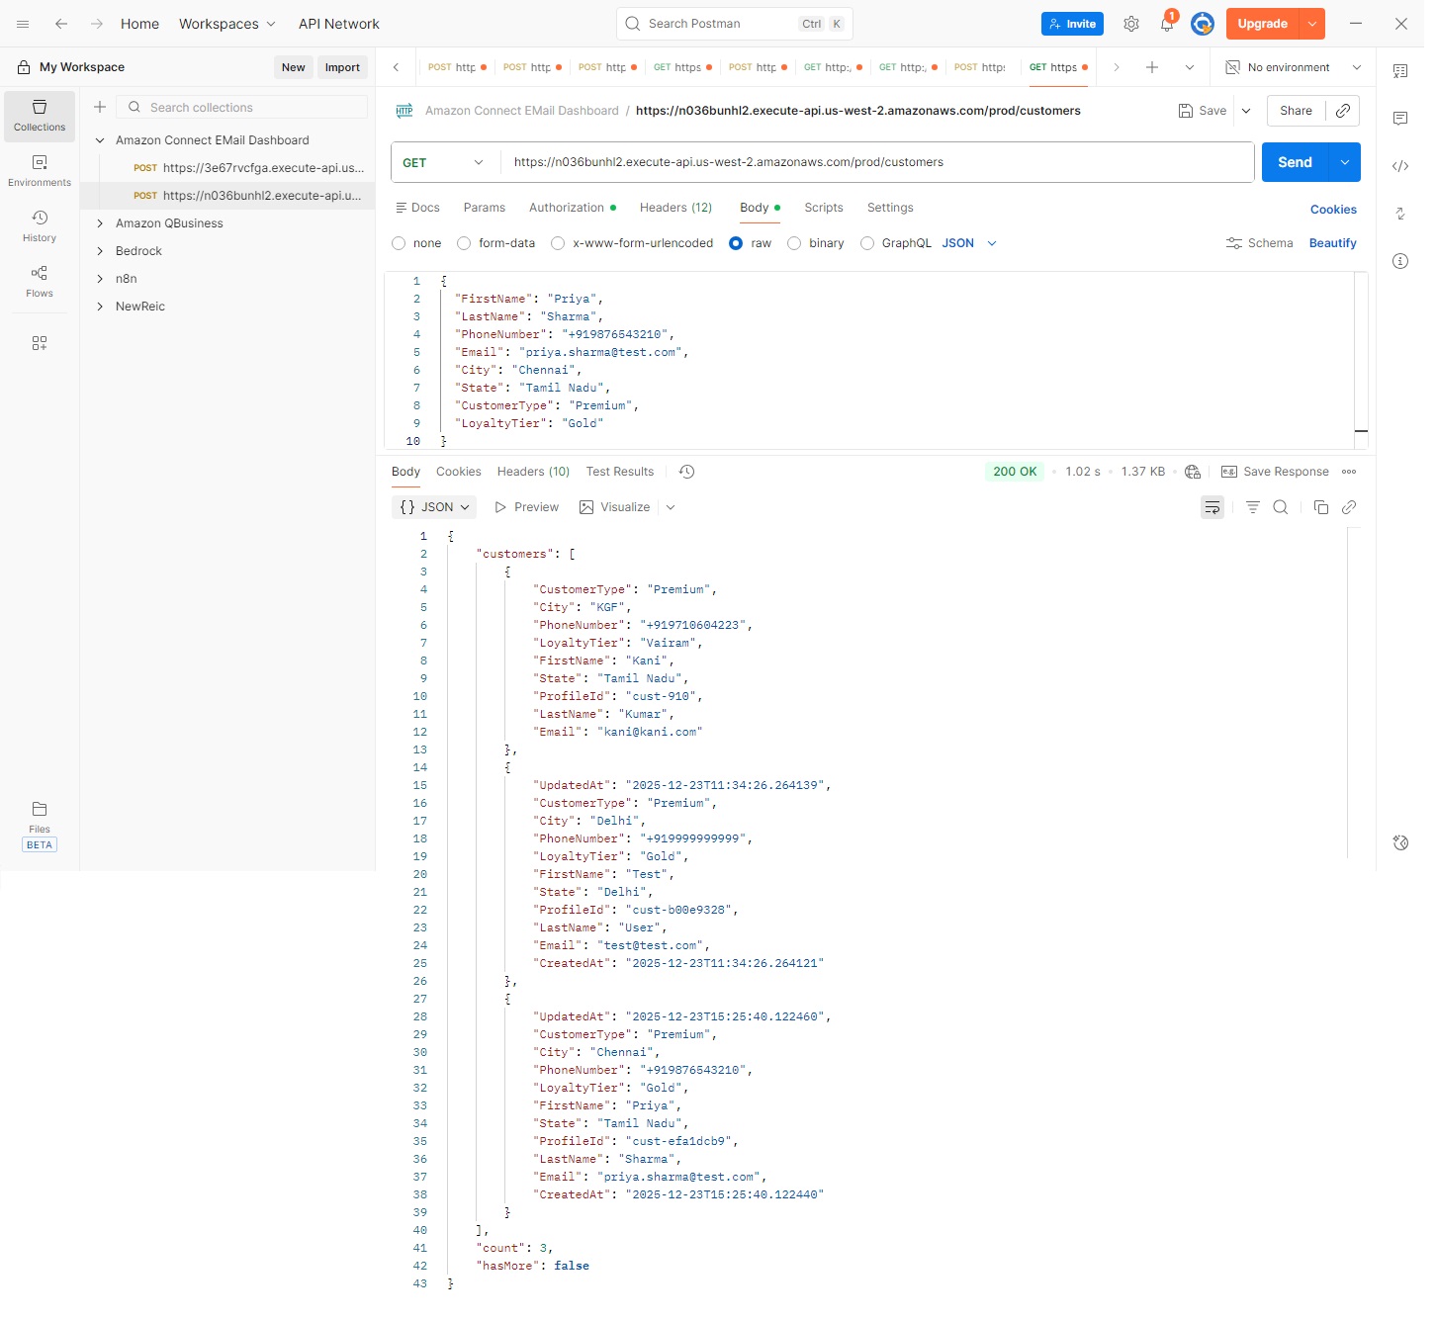
Task: Open the No environment selector
Action: 1293,67
